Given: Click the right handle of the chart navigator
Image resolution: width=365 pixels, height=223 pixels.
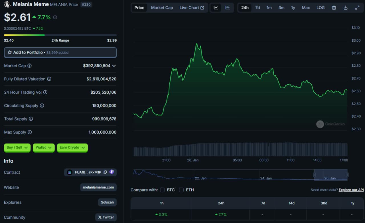Looking at the screenshot, I should tap(347, 175).
